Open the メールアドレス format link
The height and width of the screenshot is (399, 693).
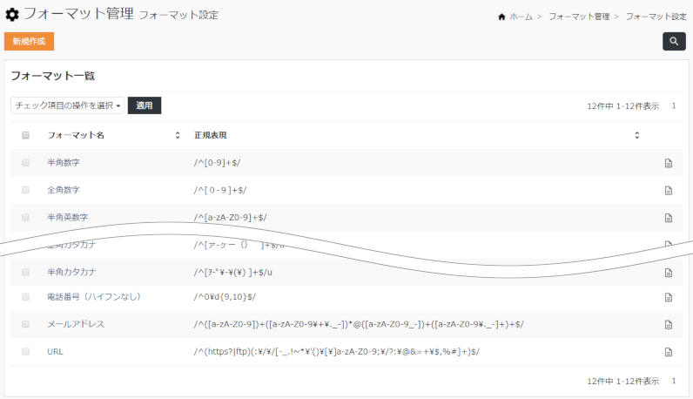tap(76, 324)
